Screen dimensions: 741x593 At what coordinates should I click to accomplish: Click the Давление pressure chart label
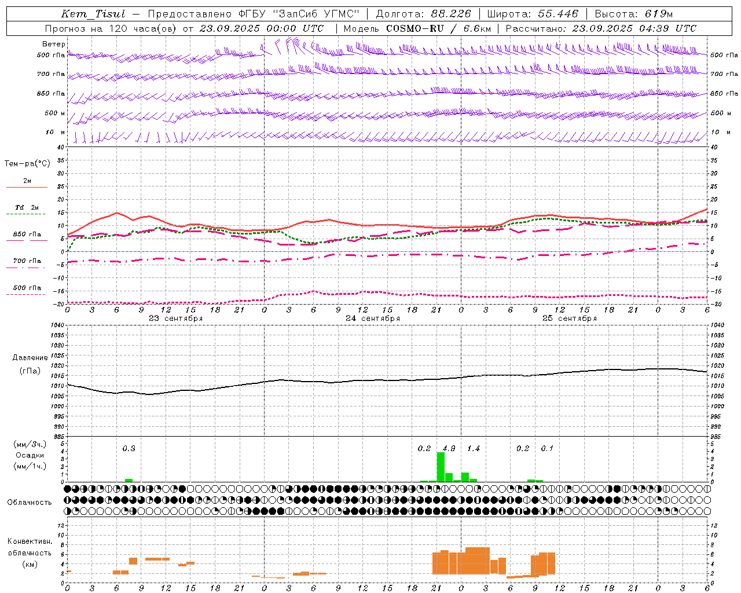(x=30, y=358)
